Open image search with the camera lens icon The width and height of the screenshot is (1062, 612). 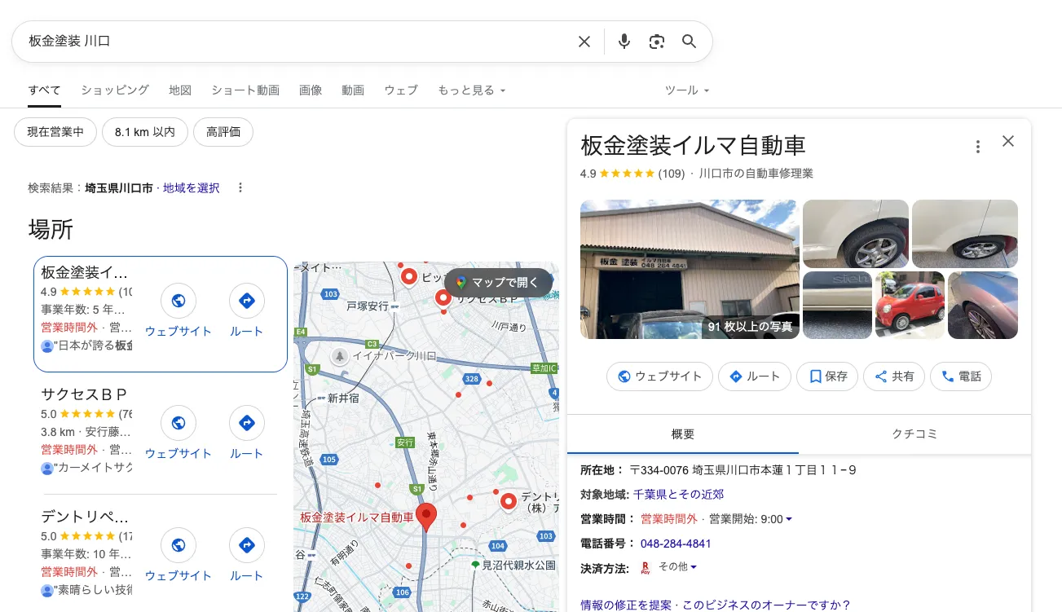(657, 42)
